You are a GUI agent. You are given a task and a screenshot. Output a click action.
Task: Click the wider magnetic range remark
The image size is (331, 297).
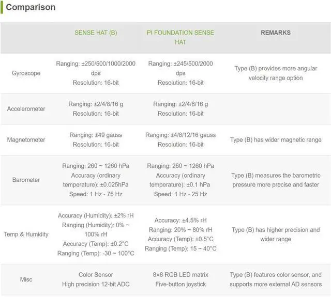[276, 140]
